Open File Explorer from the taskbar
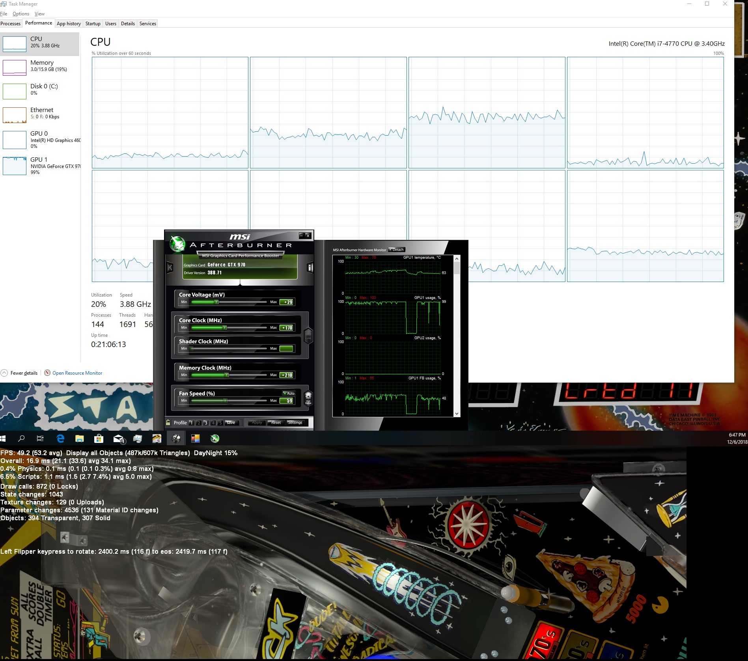The height and width of the screenshot is (661, 748). [x=80, y=439]
